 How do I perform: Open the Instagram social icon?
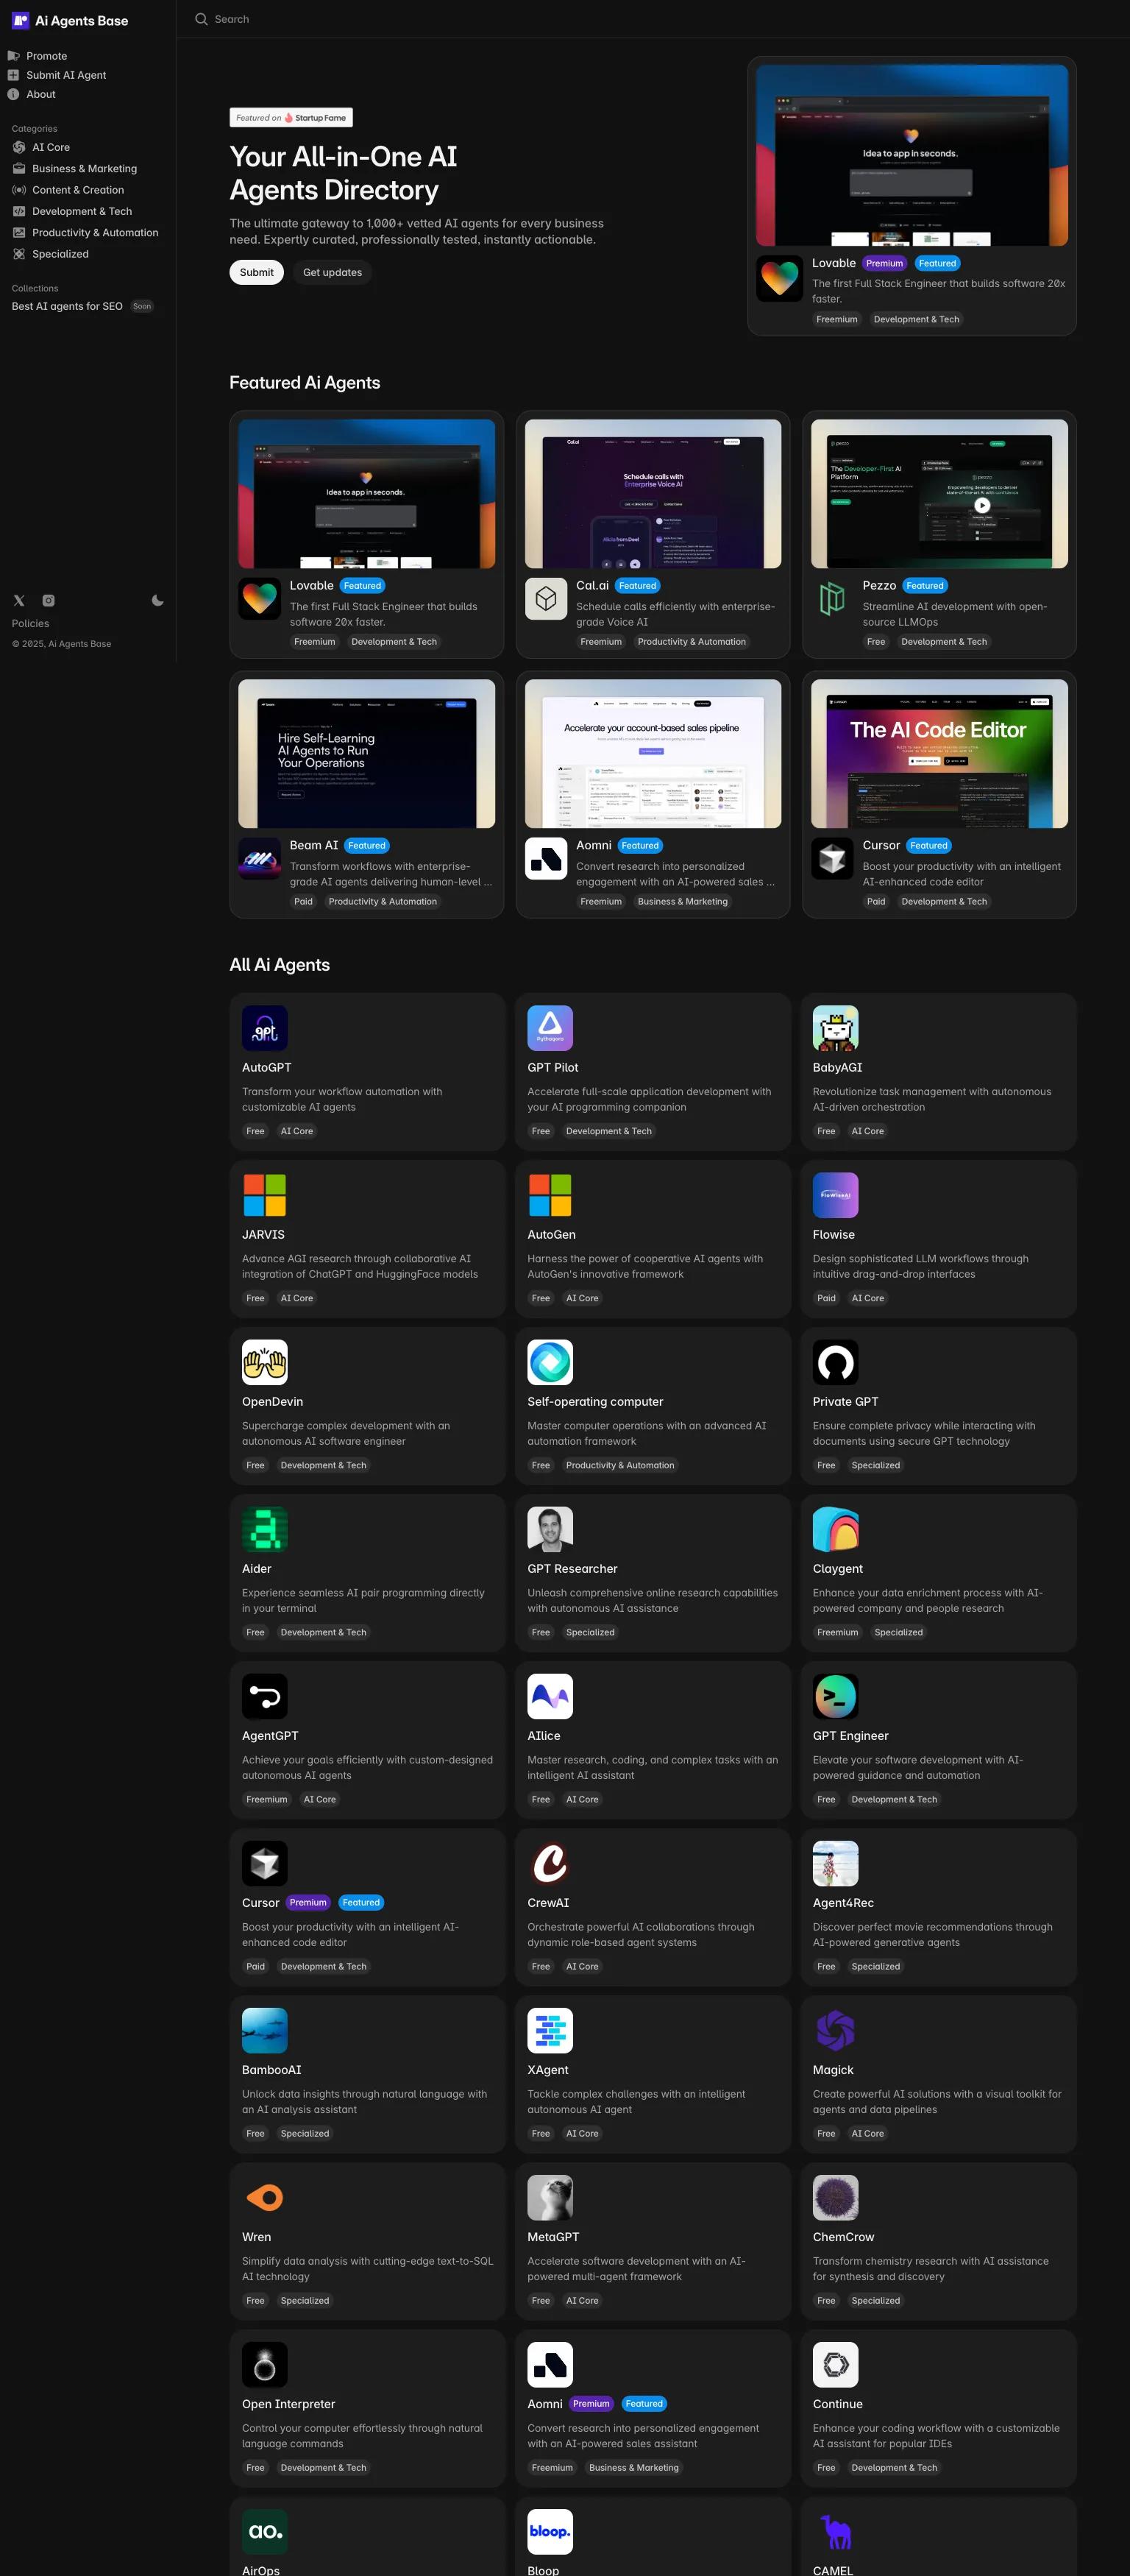48,600
